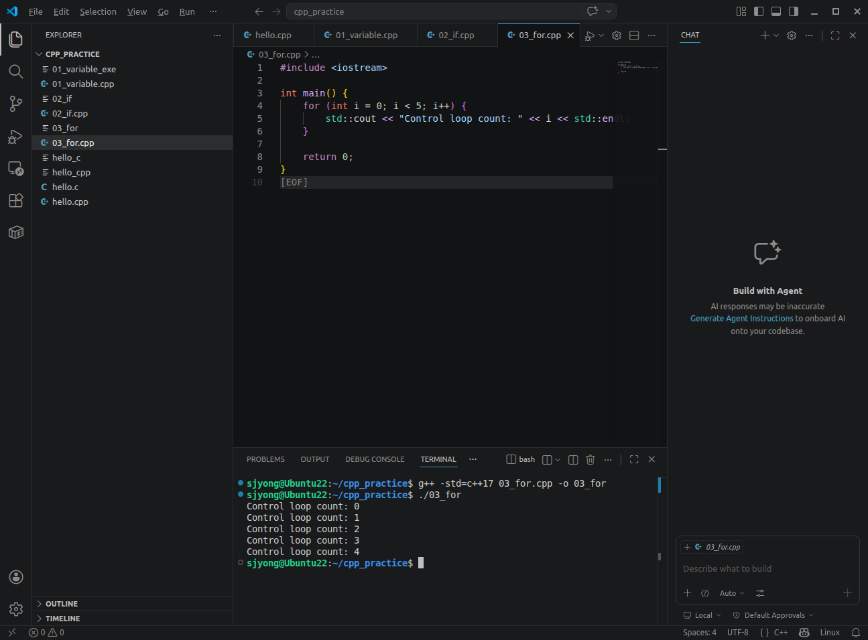Open the Run and Debug view

(16, 136)
